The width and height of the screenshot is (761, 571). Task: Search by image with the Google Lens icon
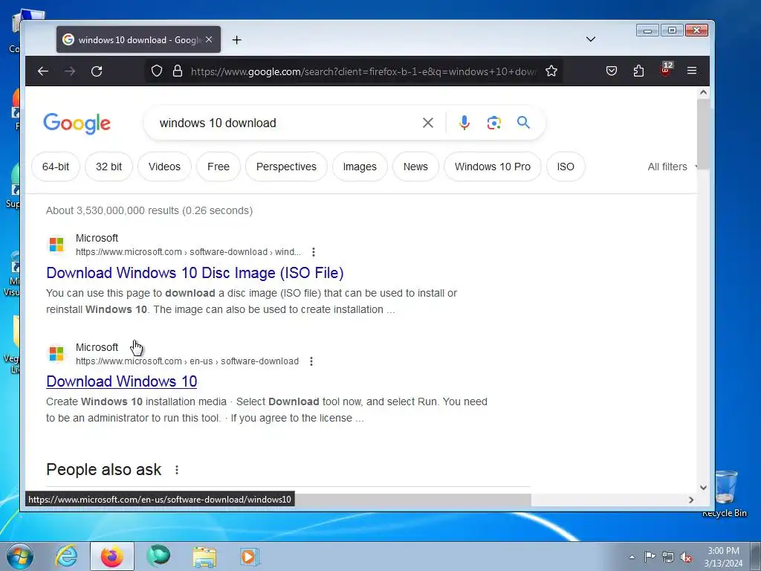coord(494,123)
